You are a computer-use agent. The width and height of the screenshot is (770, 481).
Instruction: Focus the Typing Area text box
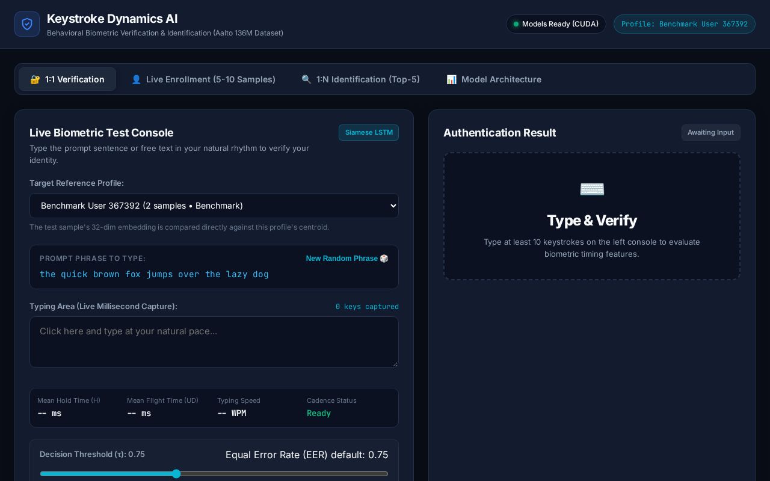(x=214, y=342)
